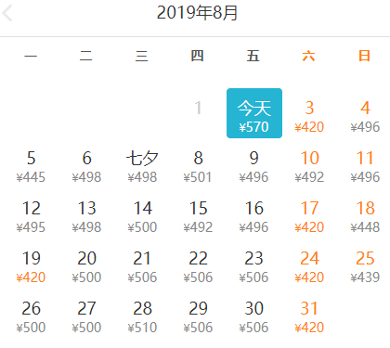Click the 2019年8月 month title

click(197, 13)
